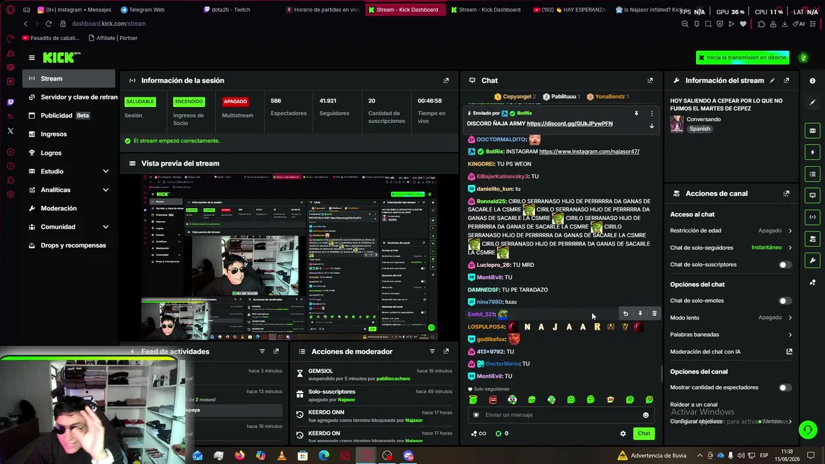Screen dimensions: 825x464
Task: Open the Feed de actividades filter
Action: click(x=262, y=351)
